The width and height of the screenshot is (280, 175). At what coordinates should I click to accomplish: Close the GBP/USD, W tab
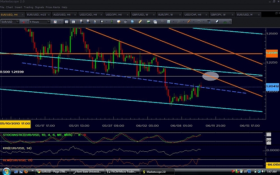[154, 15]
